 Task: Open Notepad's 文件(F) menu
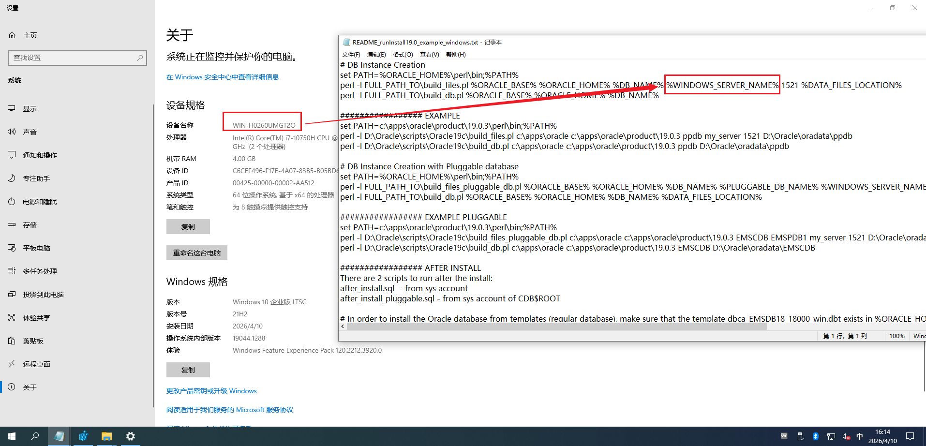point(351,55)
